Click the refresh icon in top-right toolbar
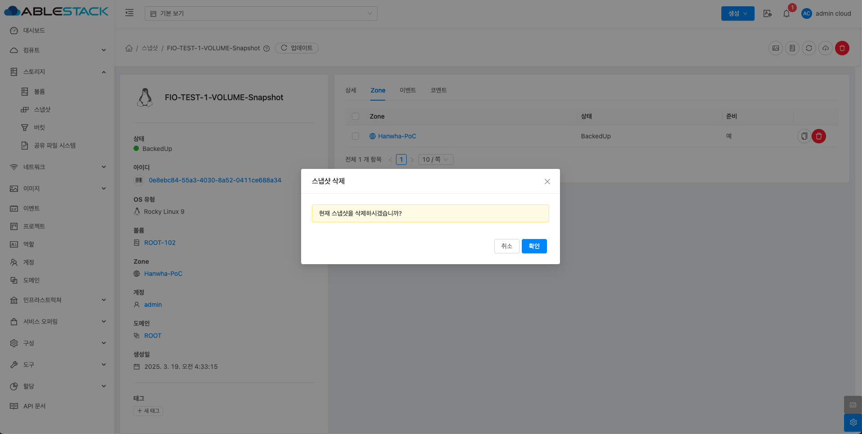862x434 pixels. (809, 48)
